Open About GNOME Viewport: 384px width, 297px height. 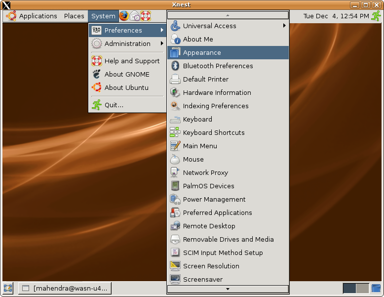pyautogui.click(x=127, y=74)
